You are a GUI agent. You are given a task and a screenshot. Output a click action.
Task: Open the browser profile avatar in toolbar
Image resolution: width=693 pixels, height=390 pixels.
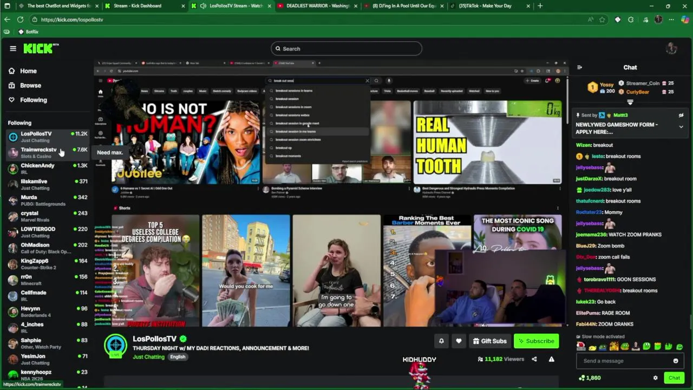(x=658, y=19)
